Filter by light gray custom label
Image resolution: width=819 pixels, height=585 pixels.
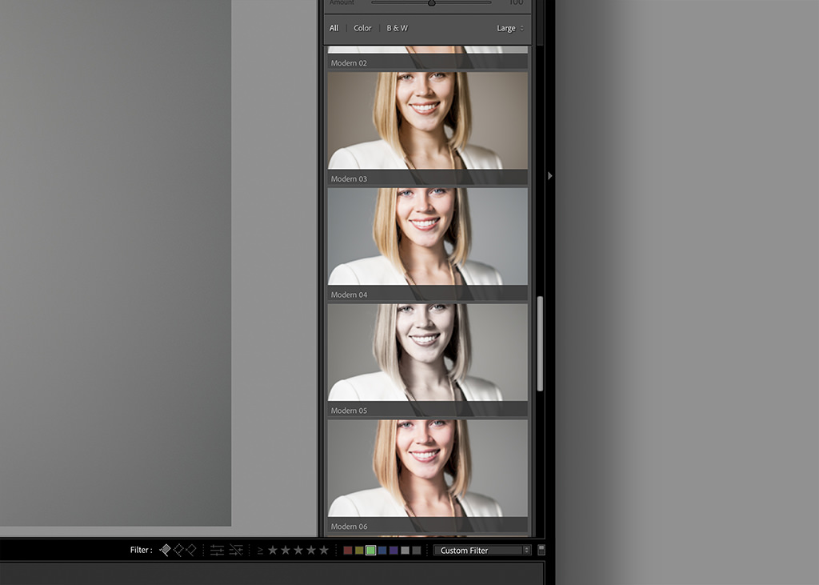(406, 551)
